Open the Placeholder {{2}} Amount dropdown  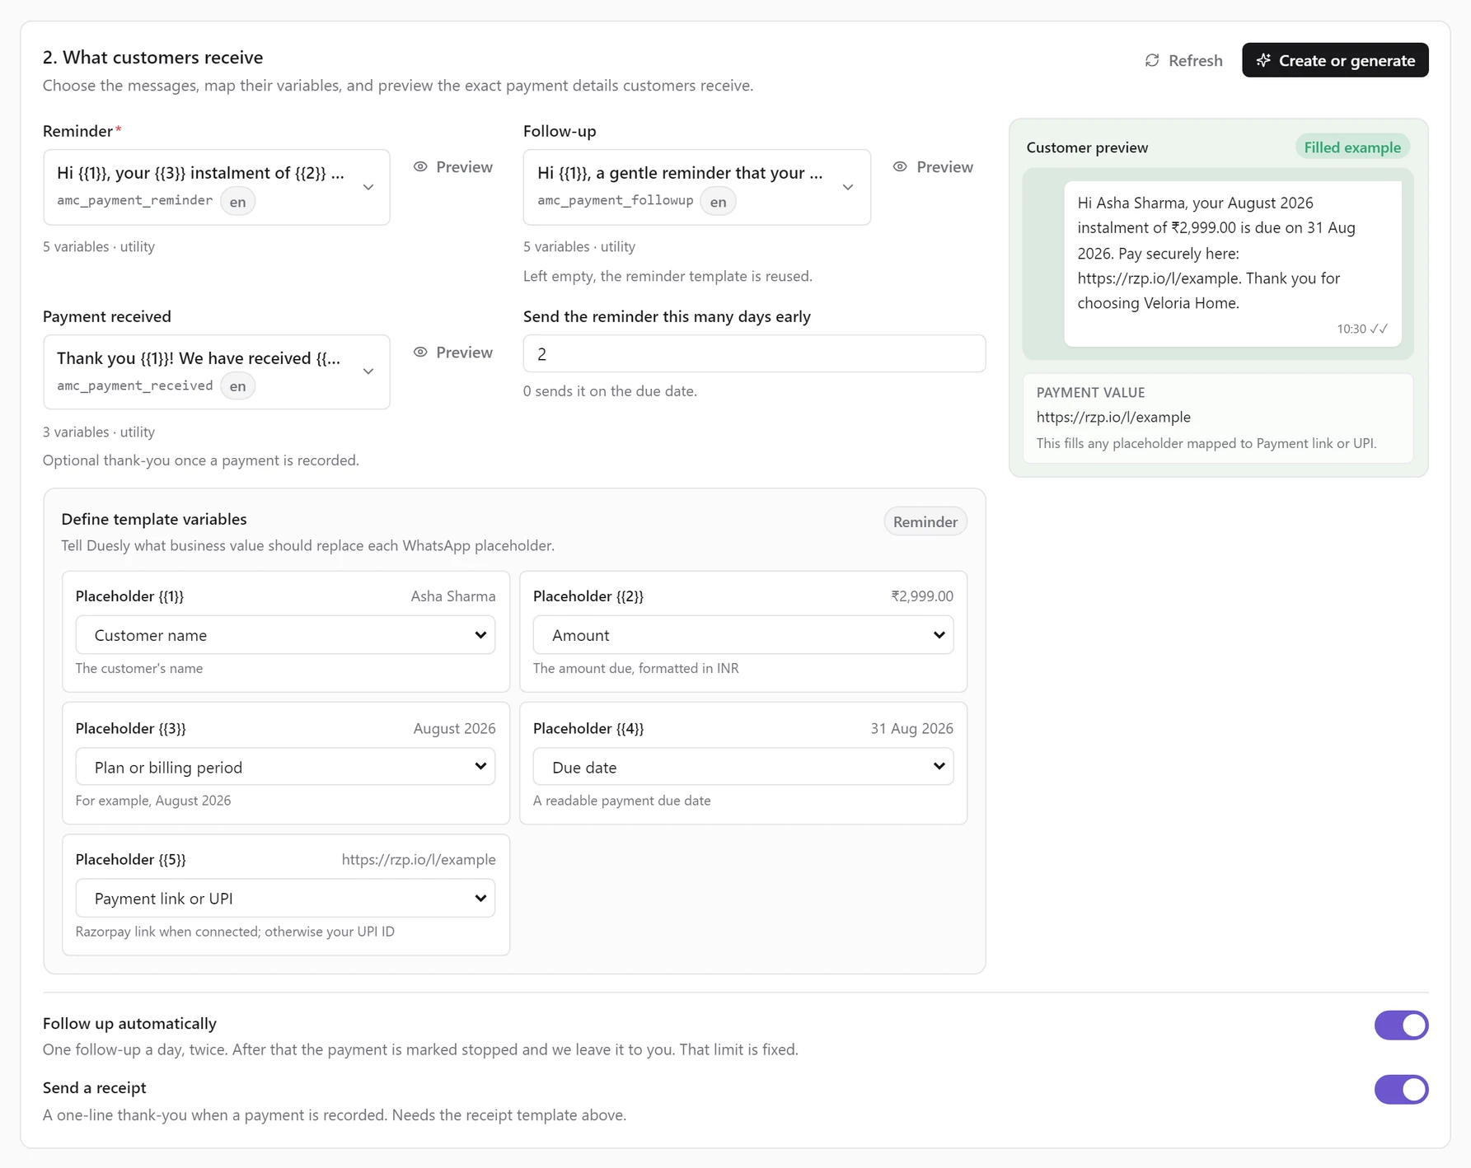(x=743, y=635)
